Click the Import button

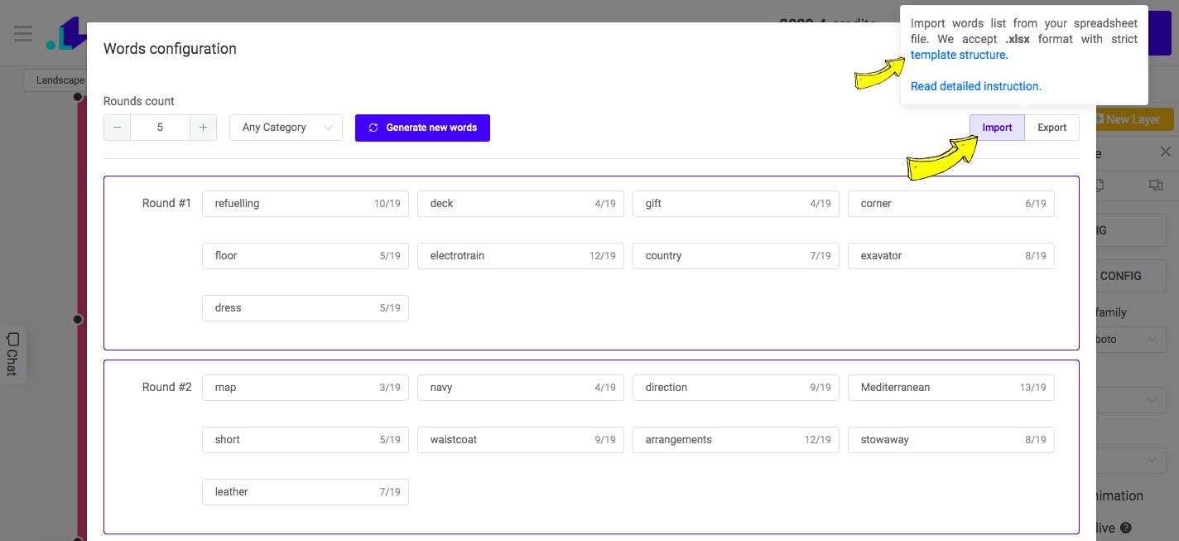(997, 128)
